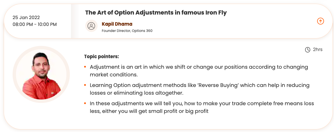This screenshot has height=132, width=334.
Task: Open the Kapil Dhama speaker name link
Action: click(117, 24)
